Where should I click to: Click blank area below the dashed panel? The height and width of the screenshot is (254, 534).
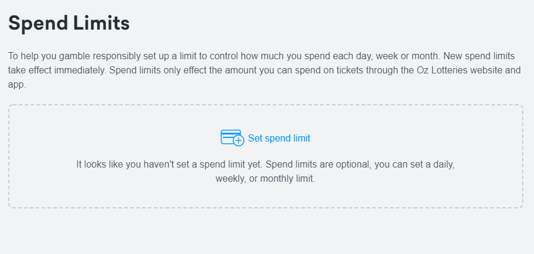[x=266, y=232]
